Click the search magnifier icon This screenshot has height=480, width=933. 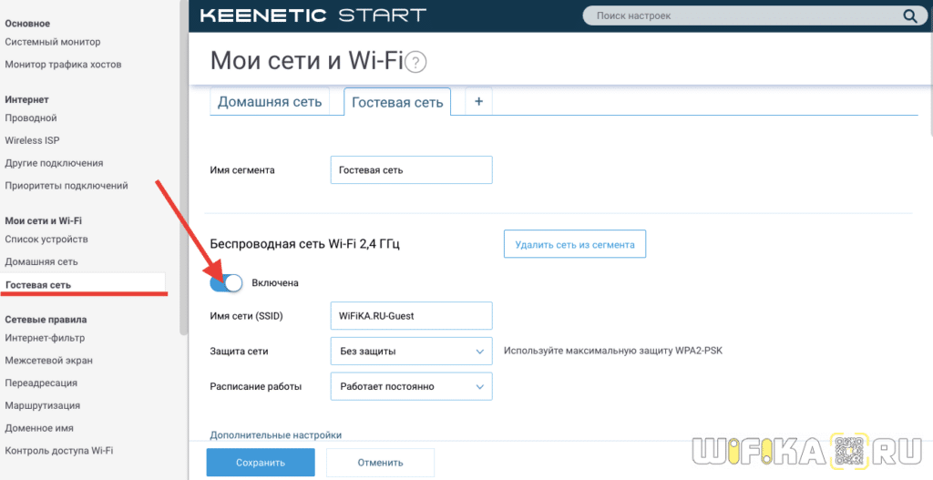click(908, 15)
